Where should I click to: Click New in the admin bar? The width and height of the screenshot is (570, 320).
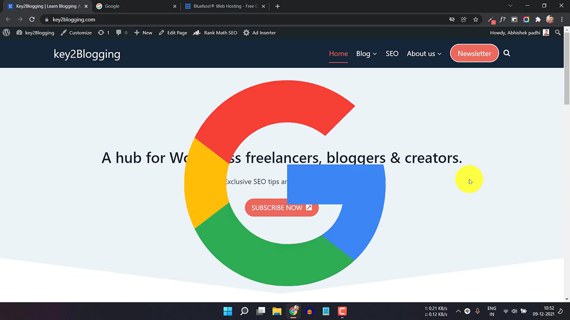[143, 33]
